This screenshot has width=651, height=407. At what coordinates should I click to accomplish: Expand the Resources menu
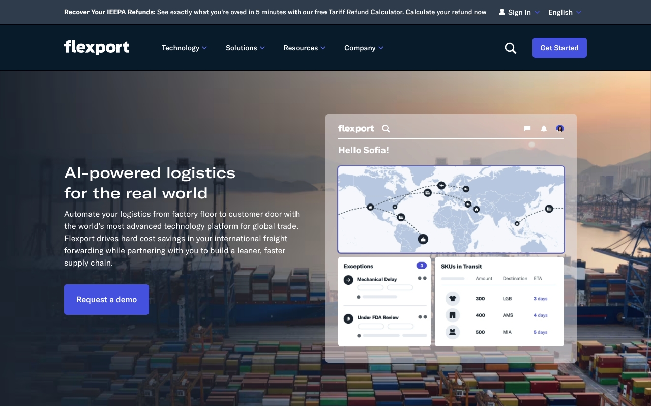(x=304, y=48)
